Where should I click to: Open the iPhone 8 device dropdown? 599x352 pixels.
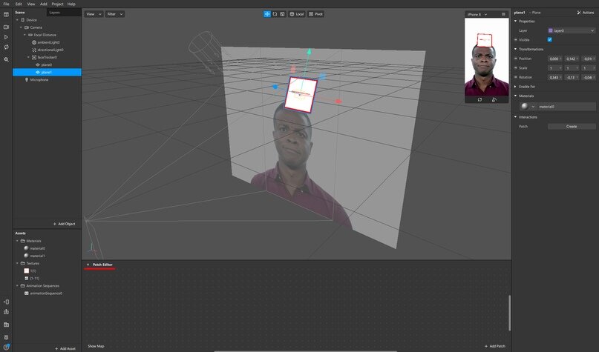(477, 15)
